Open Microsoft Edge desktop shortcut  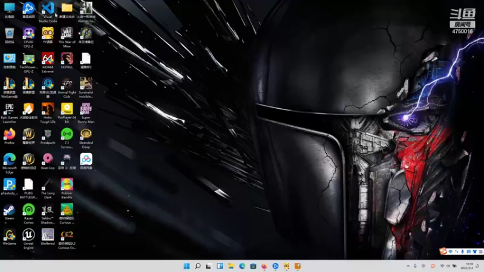9,163
